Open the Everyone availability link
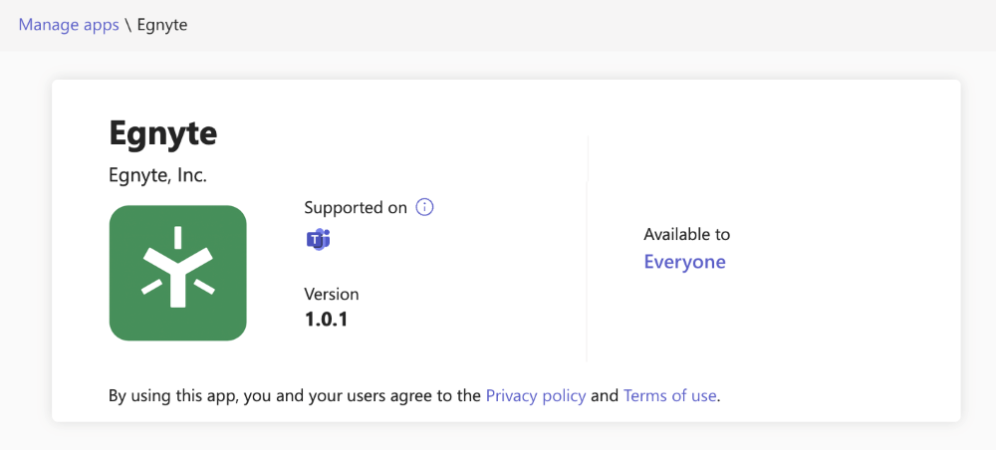The height and width of the screenshot is (450, 996). pyautogui.click(x=685, y=262)
